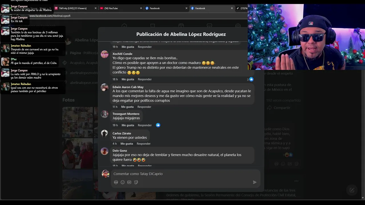Click the '4 h' timestamp on Carlos's comment
The height and width of the screenshot is (205, 365).
[x=114, y=144]
